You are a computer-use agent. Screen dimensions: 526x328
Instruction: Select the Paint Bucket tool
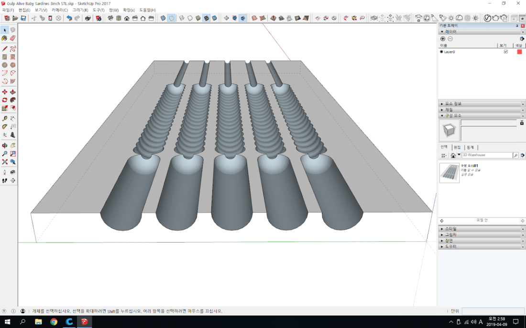(x=5, y=38)
